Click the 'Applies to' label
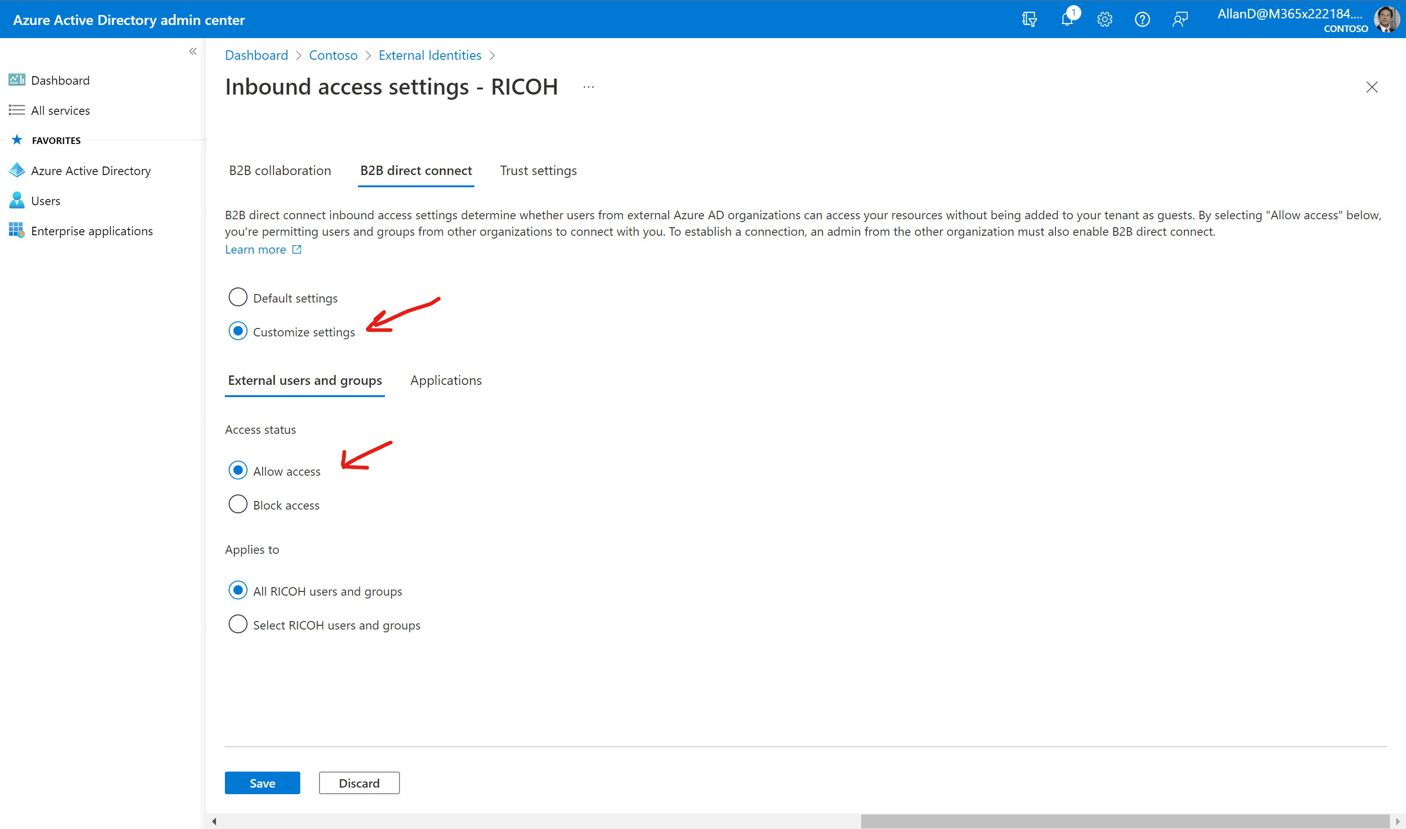This screenshot has height=829, width=1406. (252, 550)
